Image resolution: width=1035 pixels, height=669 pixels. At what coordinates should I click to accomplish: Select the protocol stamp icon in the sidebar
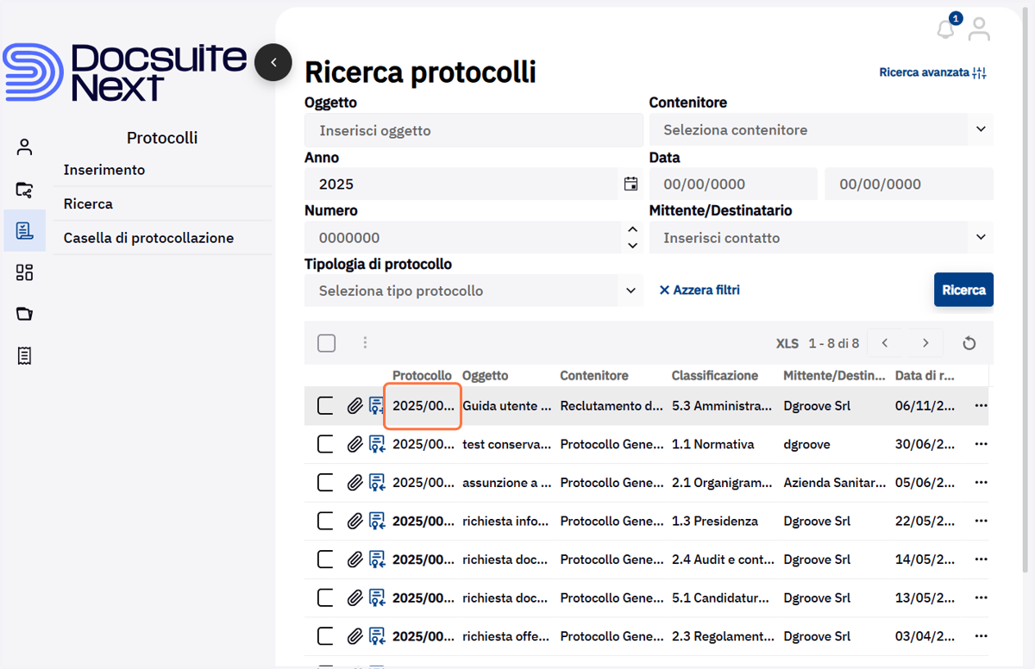24,230
